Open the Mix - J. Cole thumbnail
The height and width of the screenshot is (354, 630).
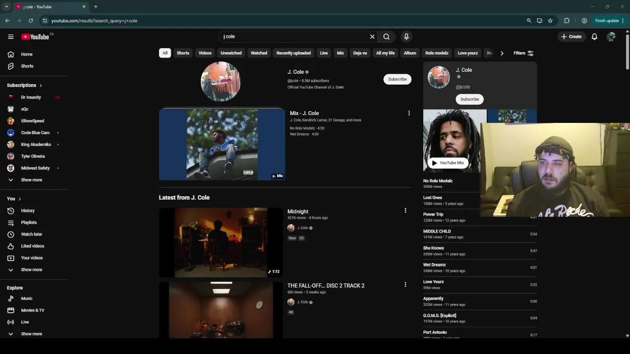[222, 145]
